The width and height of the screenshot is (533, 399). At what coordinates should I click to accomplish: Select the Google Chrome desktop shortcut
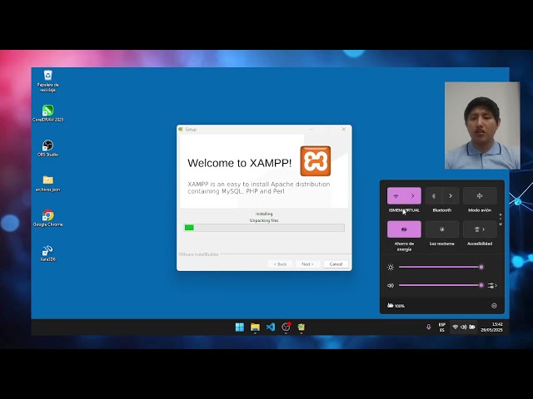(48, 218)
